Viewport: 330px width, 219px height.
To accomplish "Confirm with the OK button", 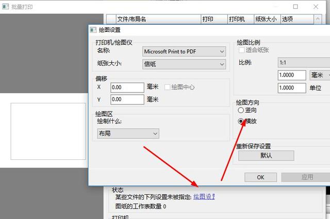I will (260, 177).
